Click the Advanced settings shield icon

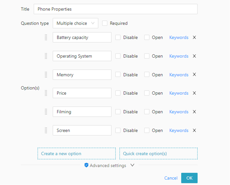[x=86, y=165]
